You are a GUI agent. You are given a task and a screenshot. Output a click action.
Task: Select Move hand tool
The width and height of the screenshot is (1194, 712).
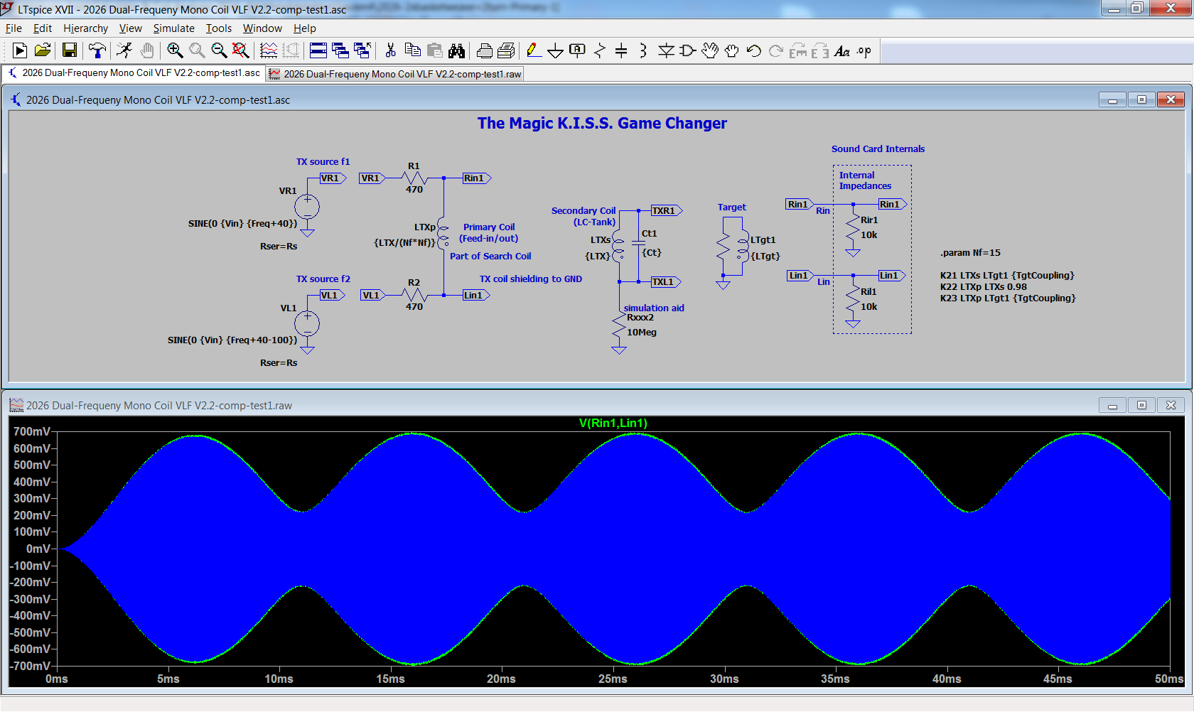pyautogui.click(x=710, y=50)
